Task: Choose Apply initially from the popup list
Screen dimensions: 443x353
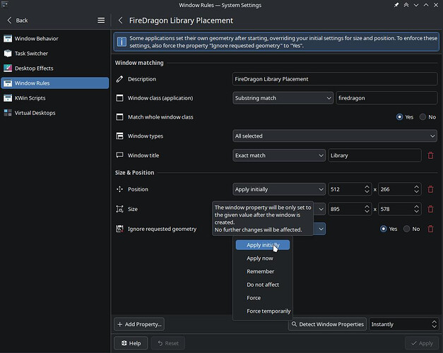Action: click(263, 245)
